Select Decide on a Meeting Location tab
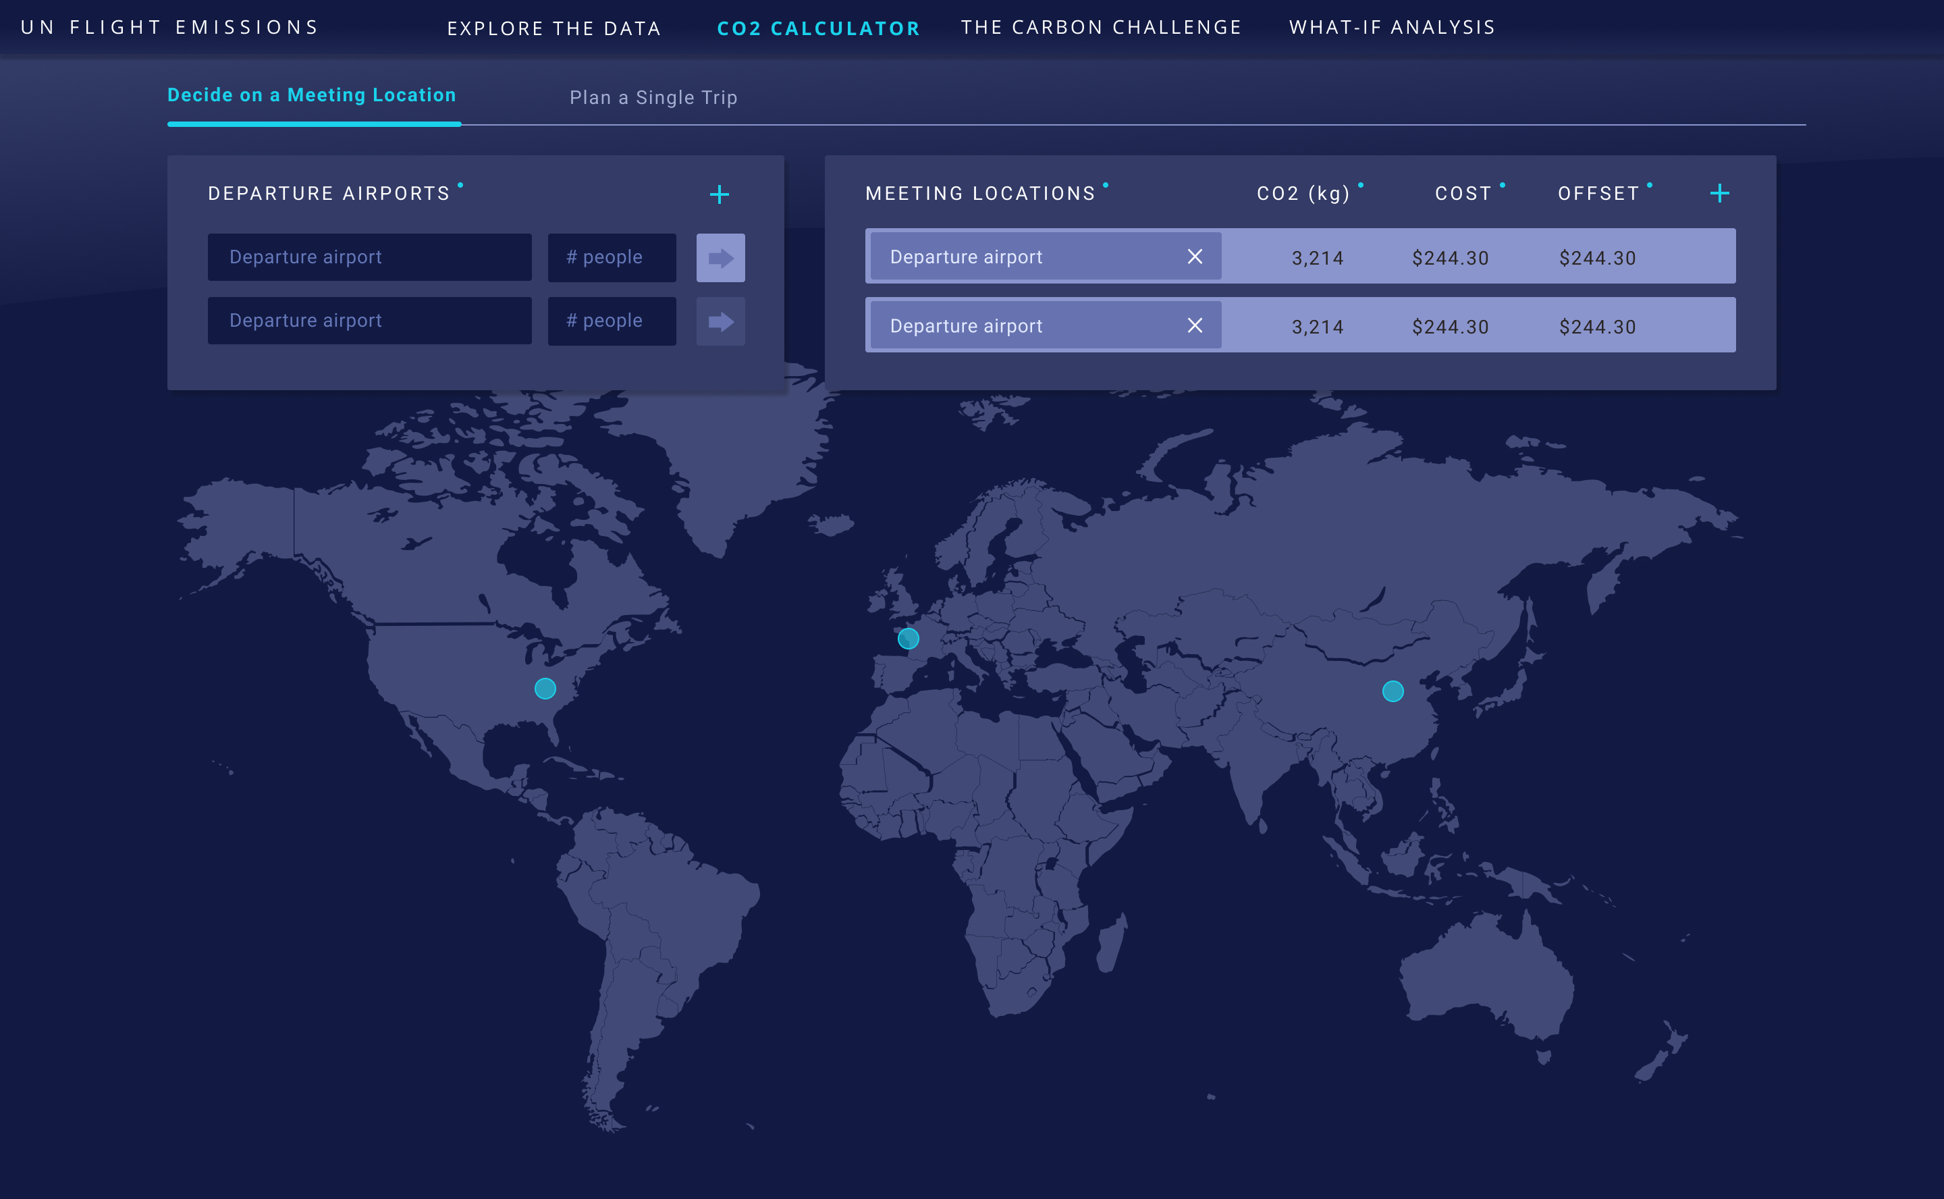1944x1199 pixels. [x=312, y=95]
